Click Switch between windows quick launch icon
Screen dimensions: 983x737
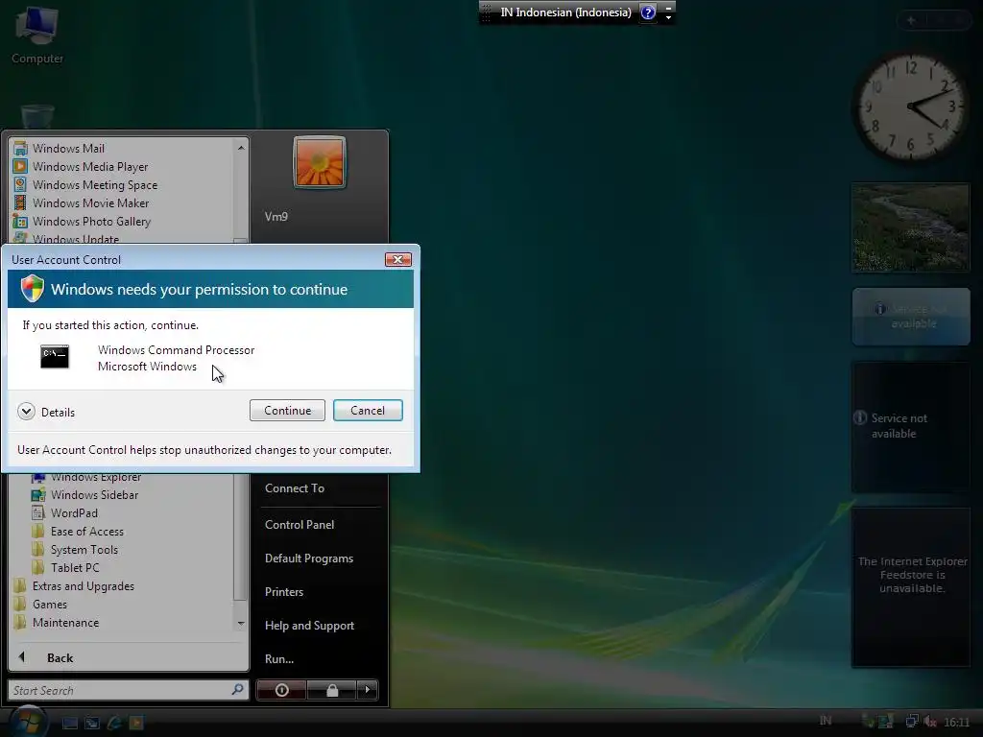pyautogui.click(x=92, y=723)
